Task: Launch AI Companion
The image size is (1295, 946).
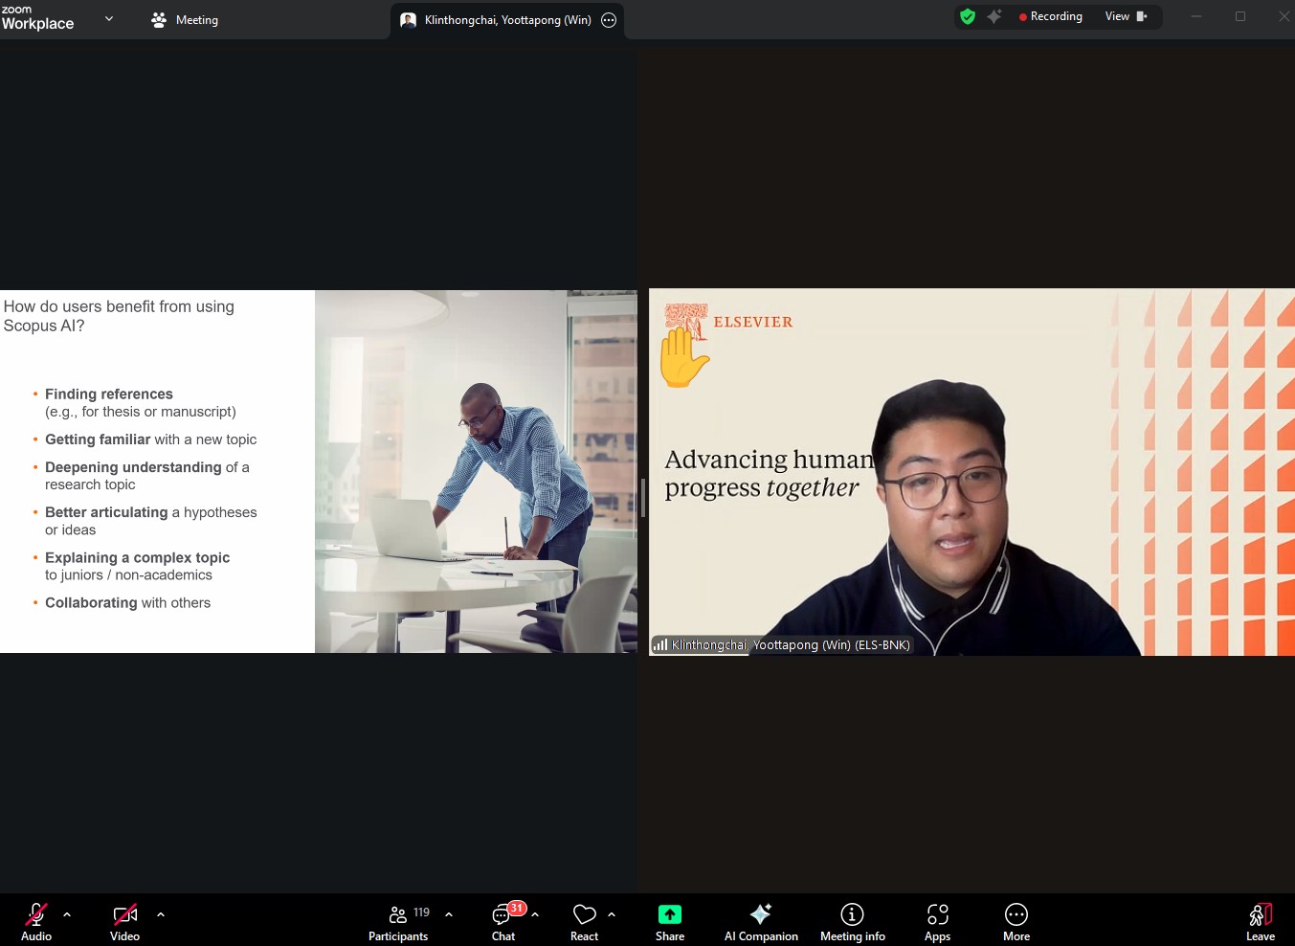Action: click(x=761, y=922)
